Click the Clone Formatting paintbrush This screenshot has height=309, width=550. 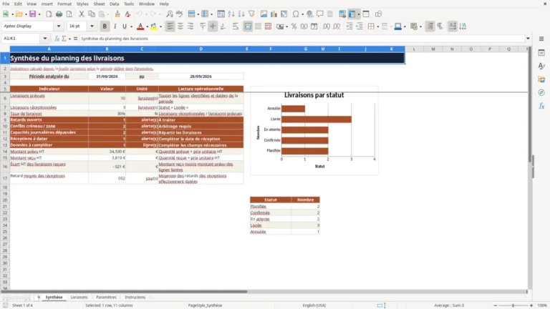click(x=117, y=14)
